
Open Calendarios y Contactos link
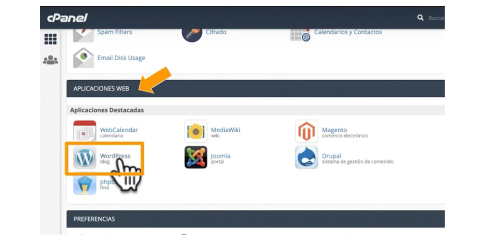point(348,32)
